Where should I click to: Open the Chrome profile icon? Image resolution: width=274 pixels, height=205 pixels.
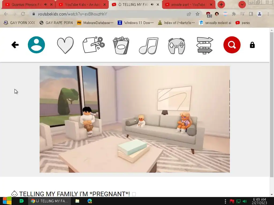[x=260, y=14]
